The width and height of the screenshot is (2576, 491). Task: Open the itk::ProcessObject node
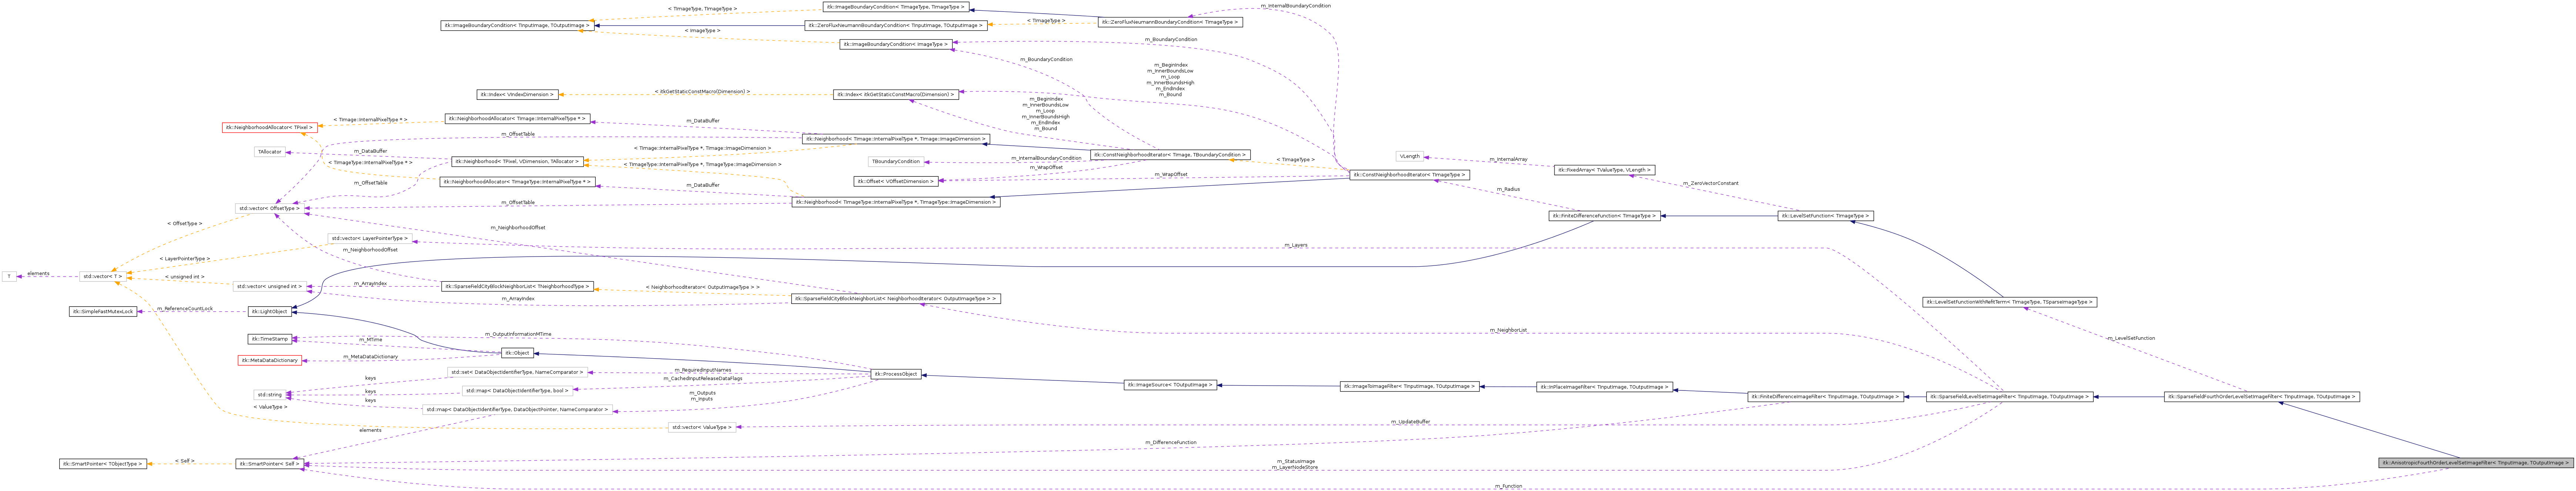[896, 374]
